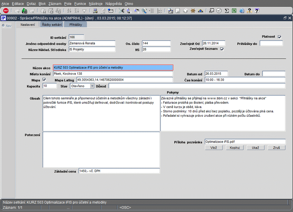
Task: Click the empty Datum do field
Action: point(274,74)
